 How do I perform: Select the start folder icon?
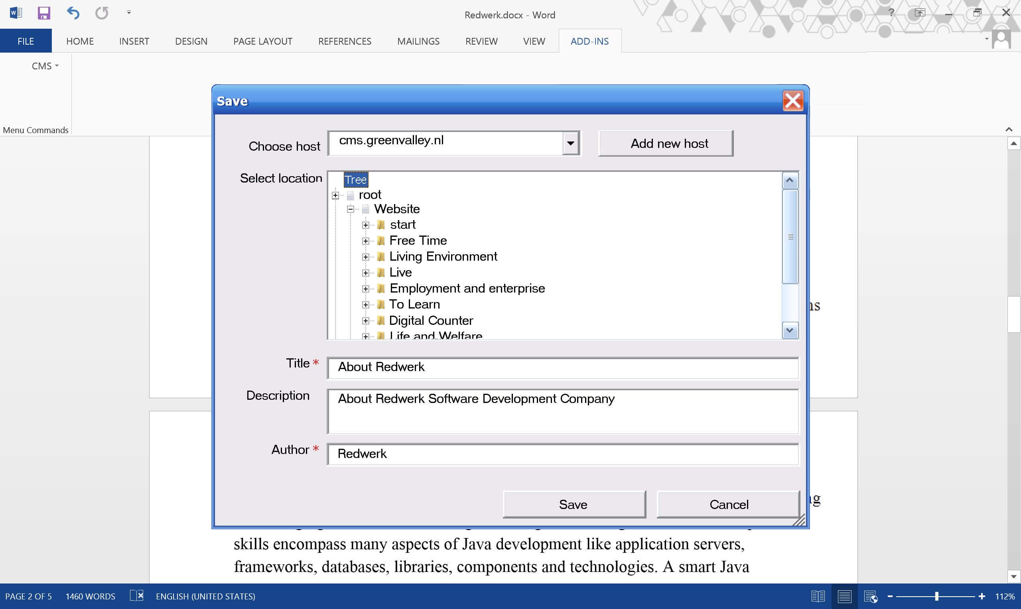pyautogui.click(x=380, y=224)
